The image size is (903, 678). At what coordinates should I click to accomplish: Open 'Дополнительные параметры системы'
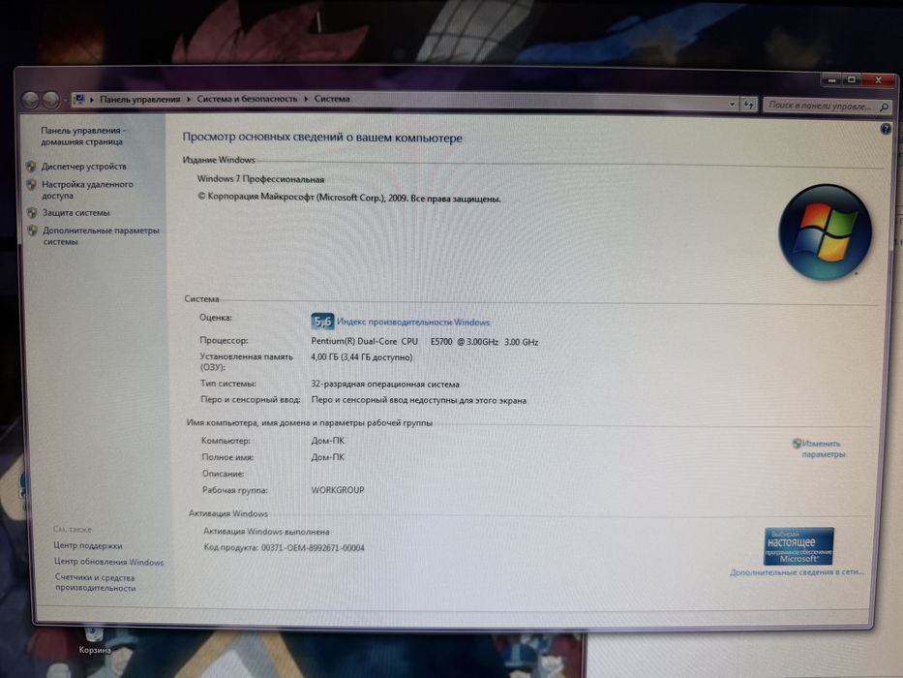101,235
